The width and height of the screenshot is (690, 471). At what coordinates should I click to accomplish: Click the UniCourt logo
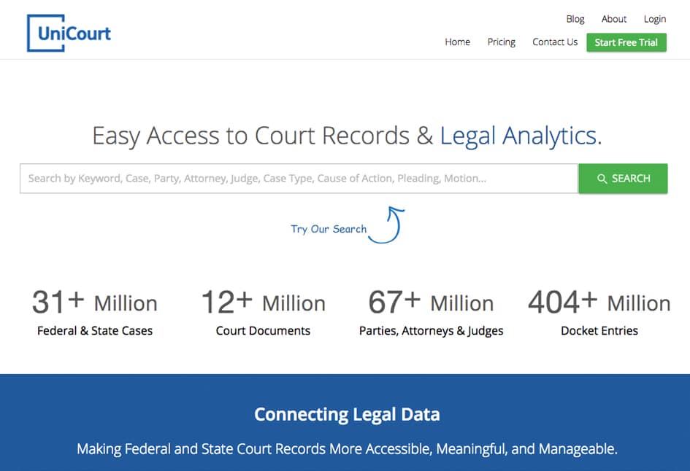coord(69,33)
